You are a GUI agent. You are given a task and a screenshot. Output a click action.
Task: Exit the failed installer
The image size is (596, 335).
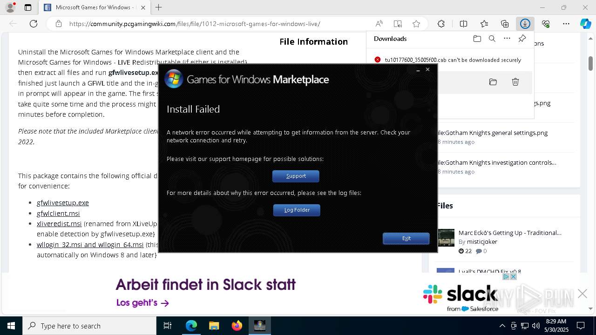click(x=406, y=238)
